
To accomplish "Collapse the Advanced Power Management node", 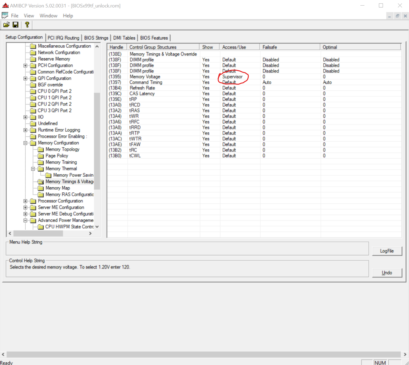I will click(x=25, y=220).
